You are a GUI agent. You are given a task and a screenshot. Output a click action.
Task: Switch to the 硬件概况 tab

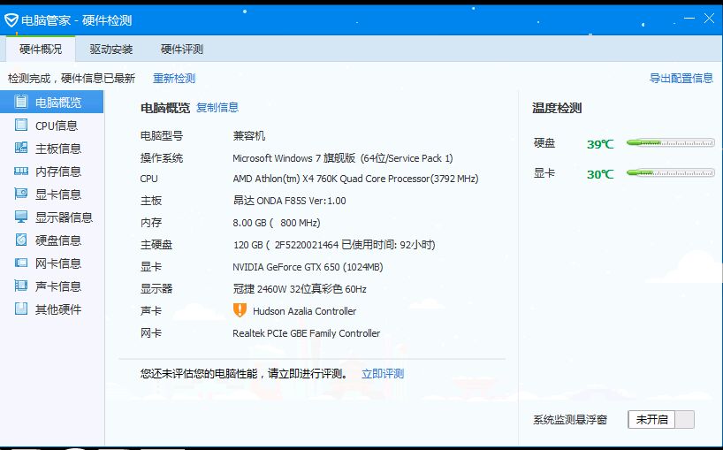coord(41,49)
